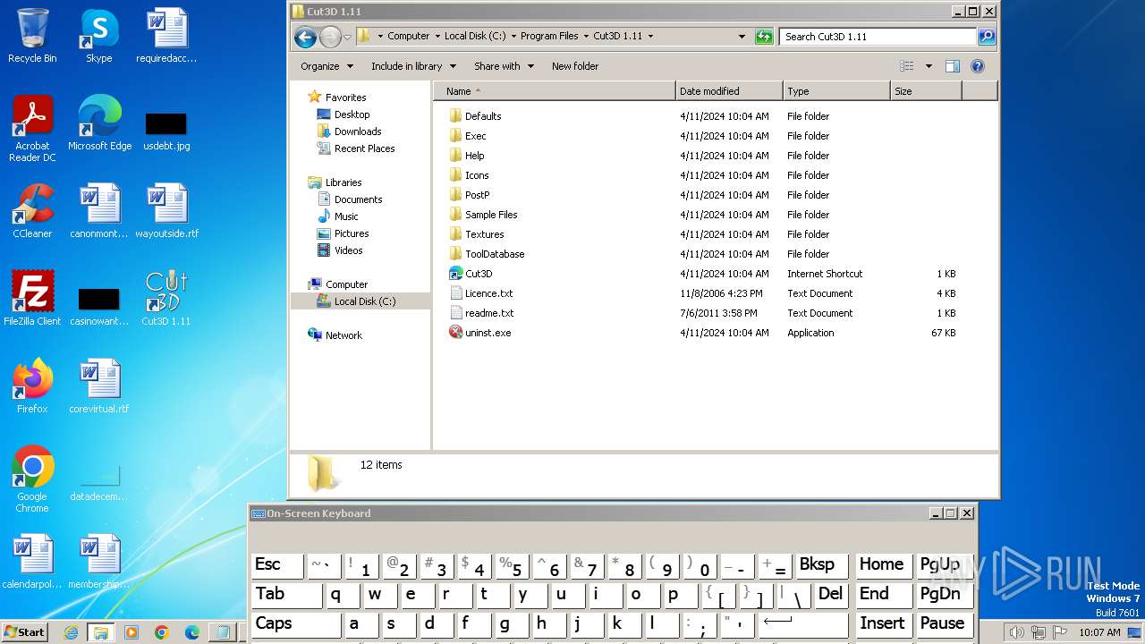Open Documents library in sidebar
Viewport: 1145px width, 644px height.
click(x=350, y=199)
